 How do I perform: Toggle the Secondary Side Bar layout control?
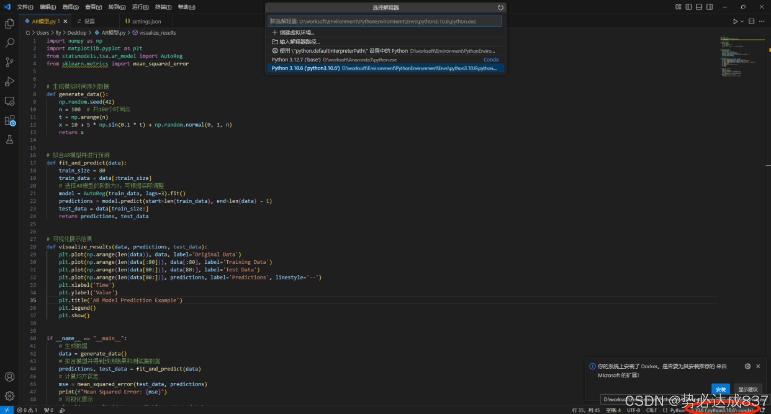pos(709,7)
